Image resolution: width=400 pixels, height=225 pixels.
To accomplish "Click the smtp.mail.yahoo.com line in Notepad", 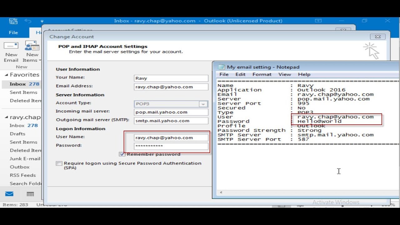I will click(335, 135).
